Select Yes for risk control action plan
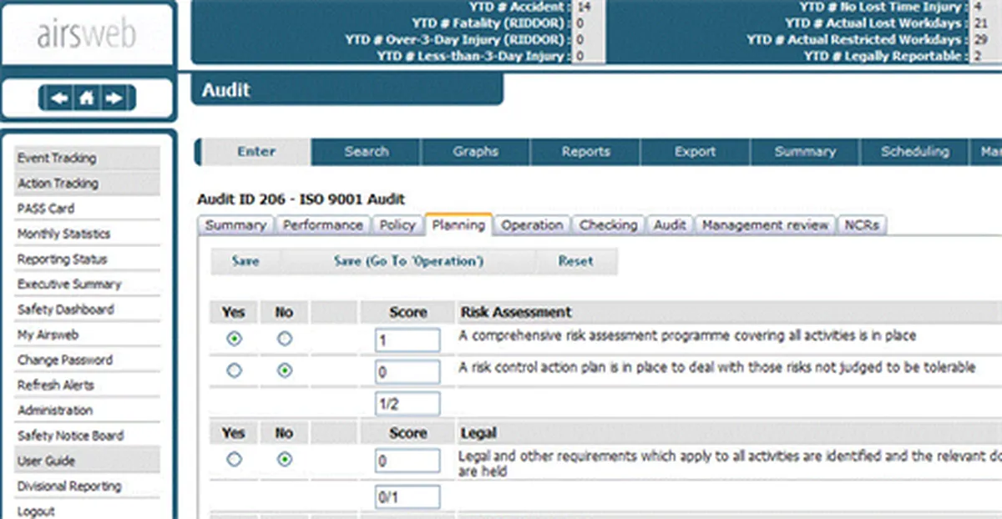 tap(235, 370)
